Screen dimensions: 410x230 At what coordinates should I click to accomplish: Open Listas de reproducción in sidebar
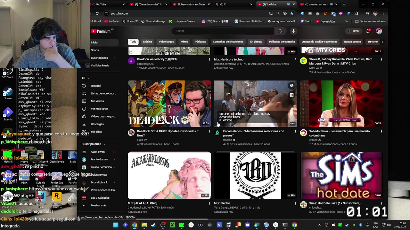point(99,93)
